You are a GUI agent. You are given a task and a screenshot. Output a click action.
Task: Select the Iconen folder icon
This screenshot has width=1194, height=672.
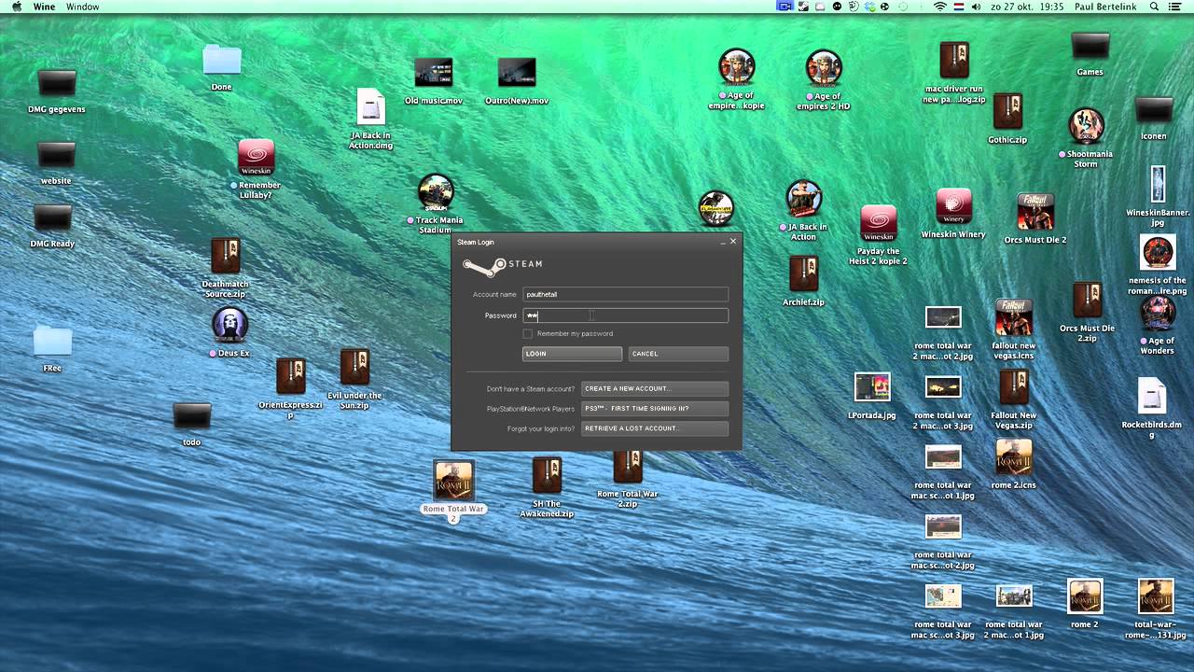point(1154,110)
